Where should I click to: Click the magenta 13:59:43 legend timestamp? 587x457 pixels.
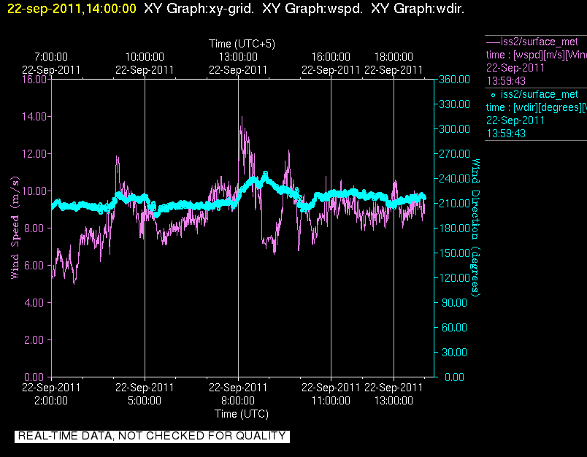point(506,81)
